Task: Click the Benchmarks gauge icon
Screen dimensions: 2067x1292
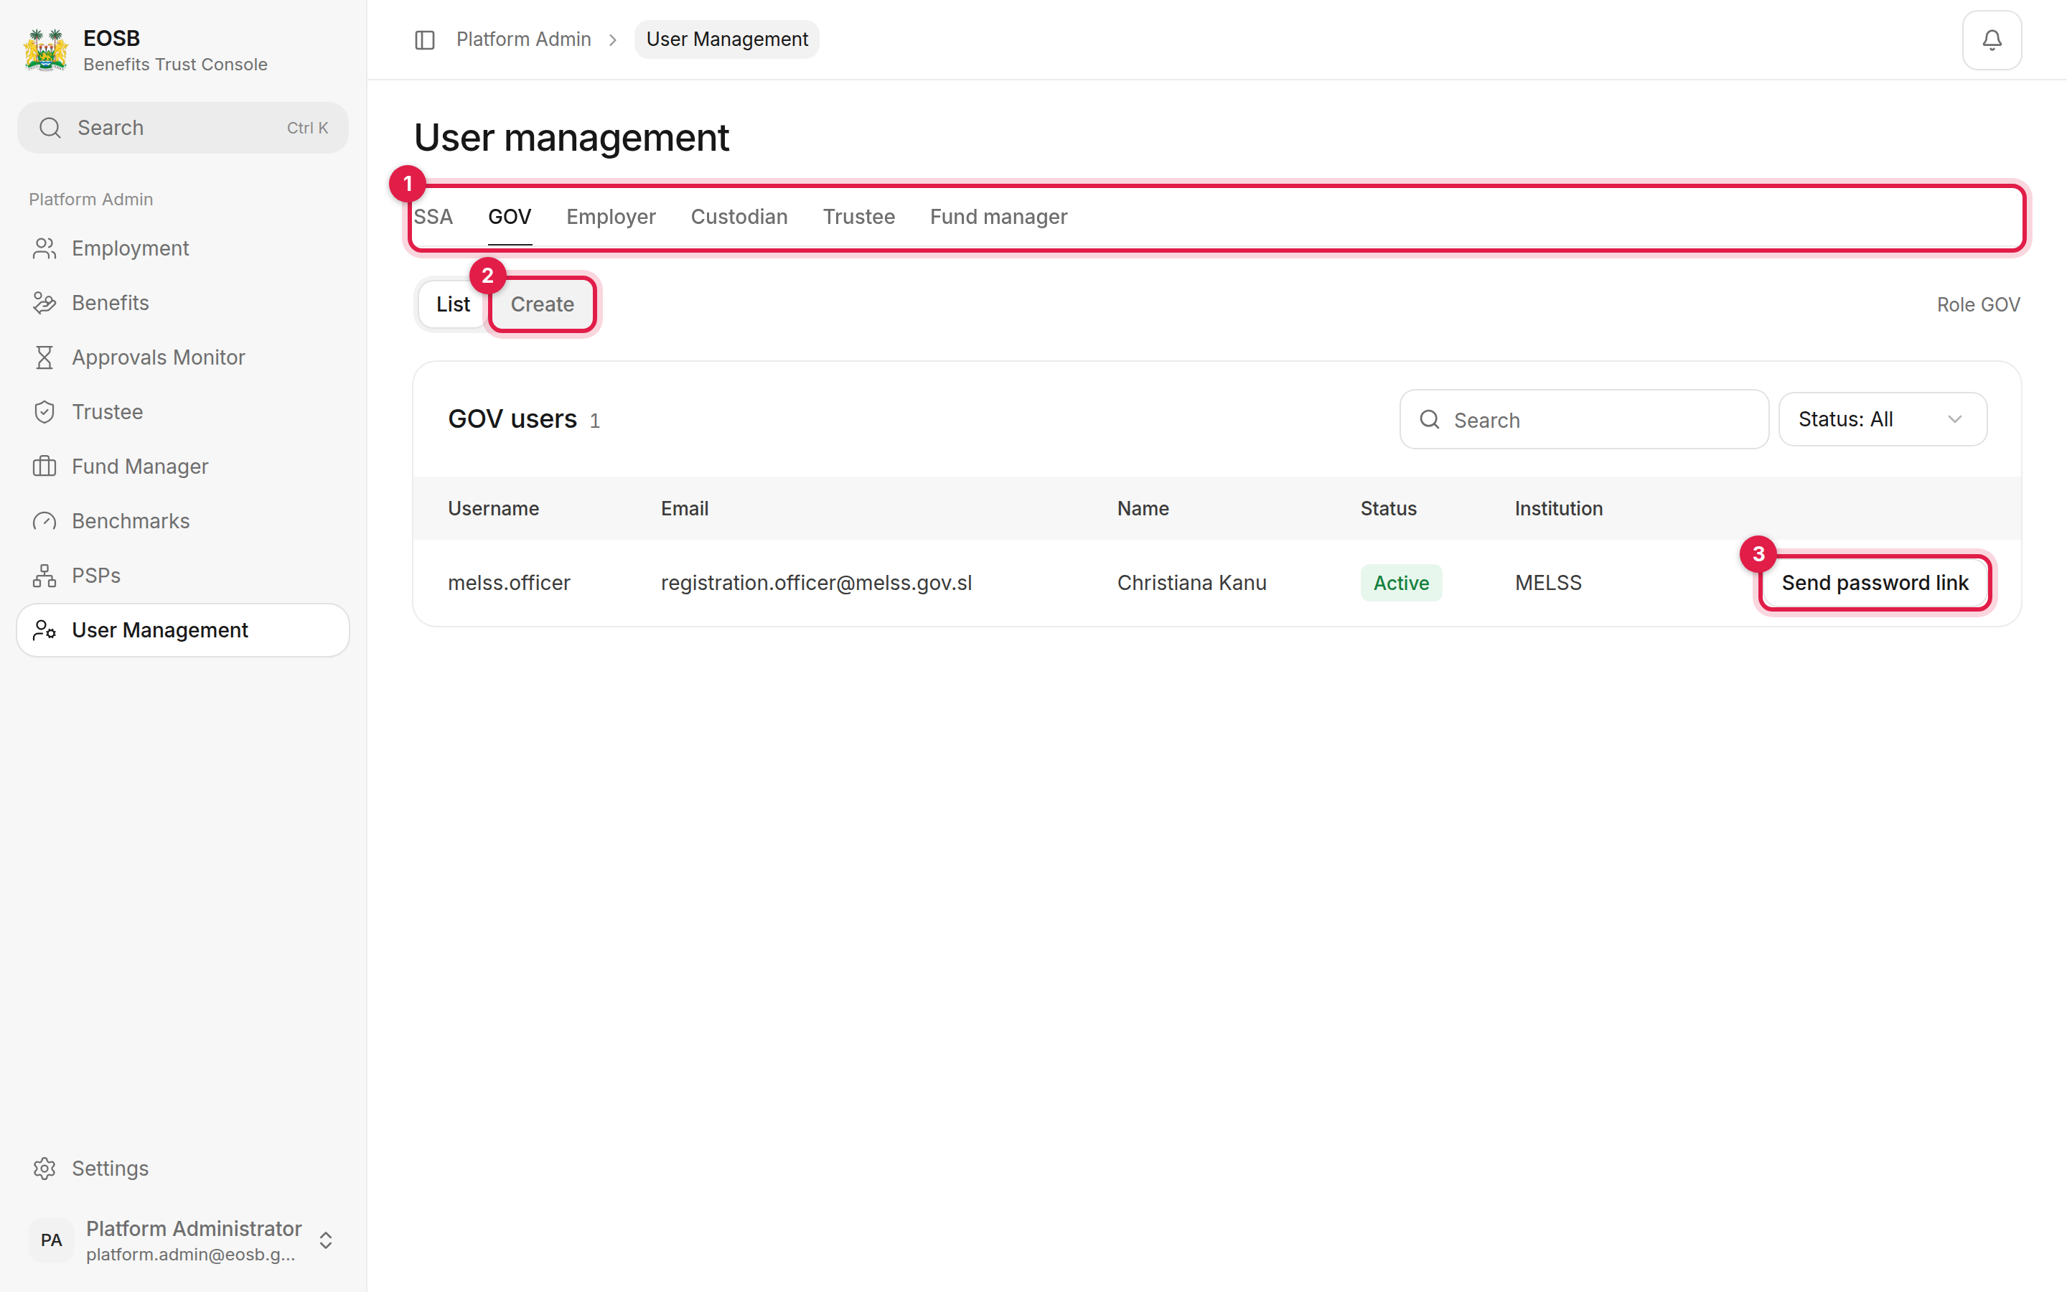Action: pos(44,521)
